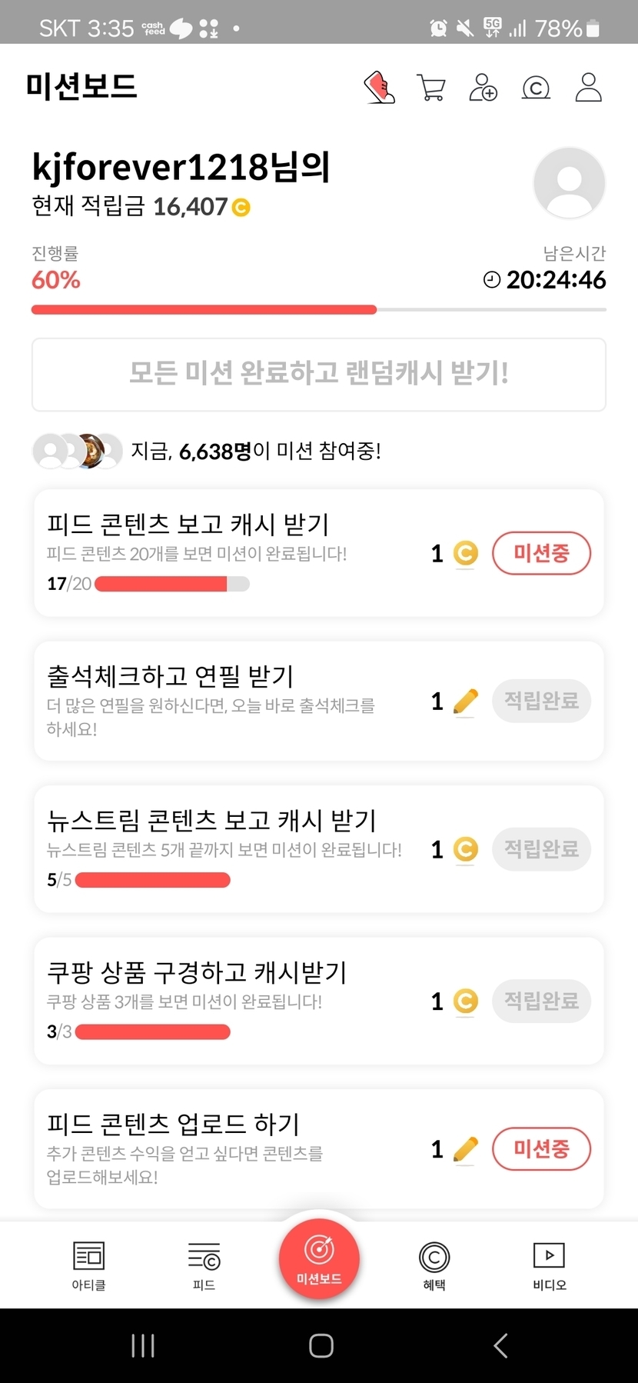The image size is (638, 1383).
Task: Open the cash coin icon in header
Action: 536,88
